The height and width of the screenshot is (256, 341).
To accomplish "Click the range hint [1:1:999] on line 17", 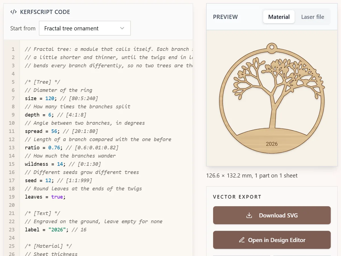I will pyautogui.click(x=77, y=180).
